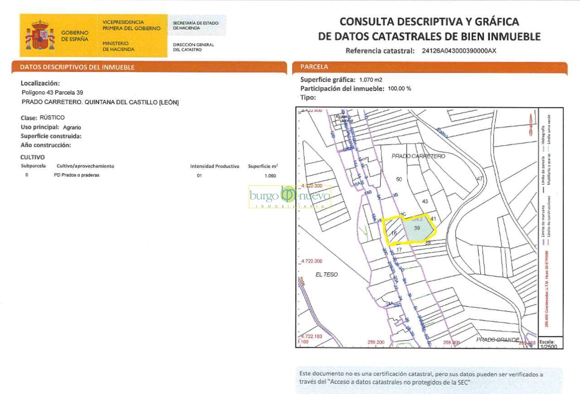Click parcel 47 near the curved road
The width and height of the screenshot is (580, 394).
pyautogui.click(x=479, y=179)
